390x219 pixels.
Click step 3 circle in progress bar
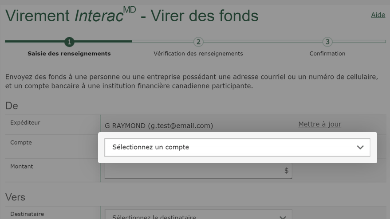click(x=327, y=42)
